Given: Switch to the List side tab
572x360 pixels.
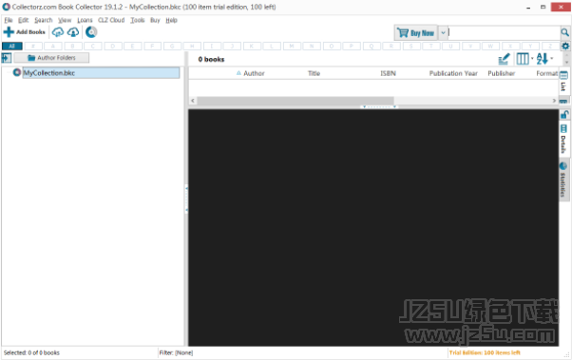Looking at the screenshot, I should [563, 82].
